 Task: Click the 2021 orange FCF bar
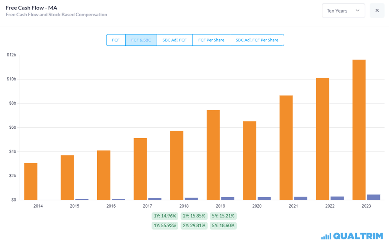tap(286, 147)
